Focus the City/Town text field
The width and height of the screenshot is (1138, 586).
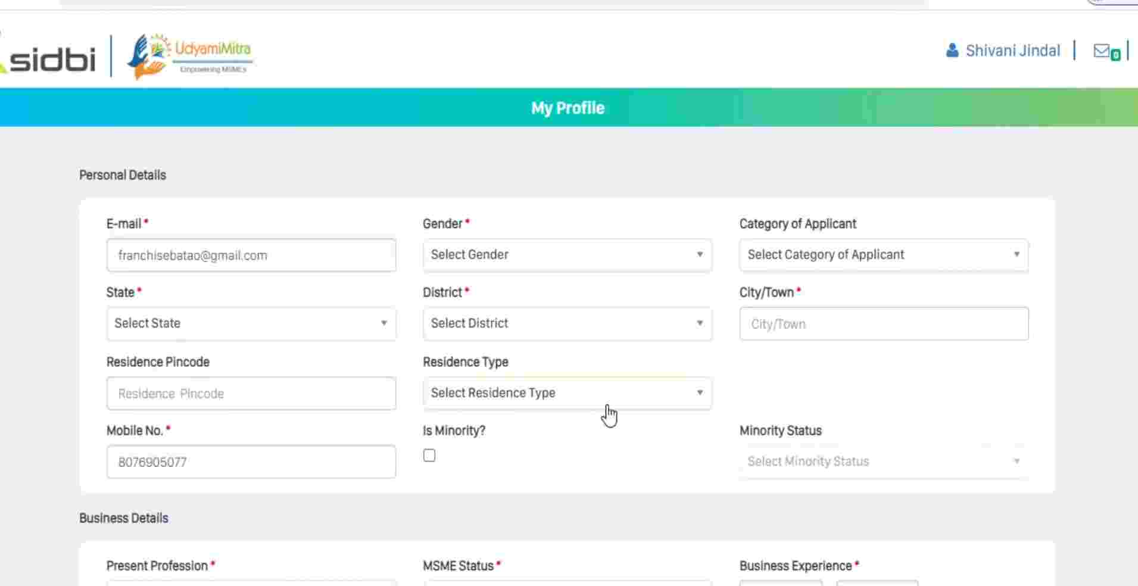(883, 324)
